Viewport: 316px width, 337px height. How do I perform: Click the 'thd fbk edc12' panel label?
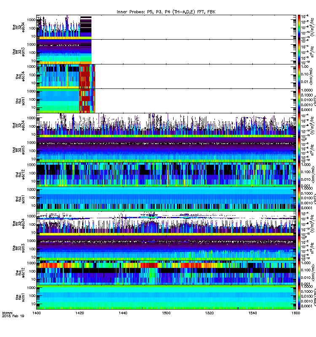click(x=20, y=175)
